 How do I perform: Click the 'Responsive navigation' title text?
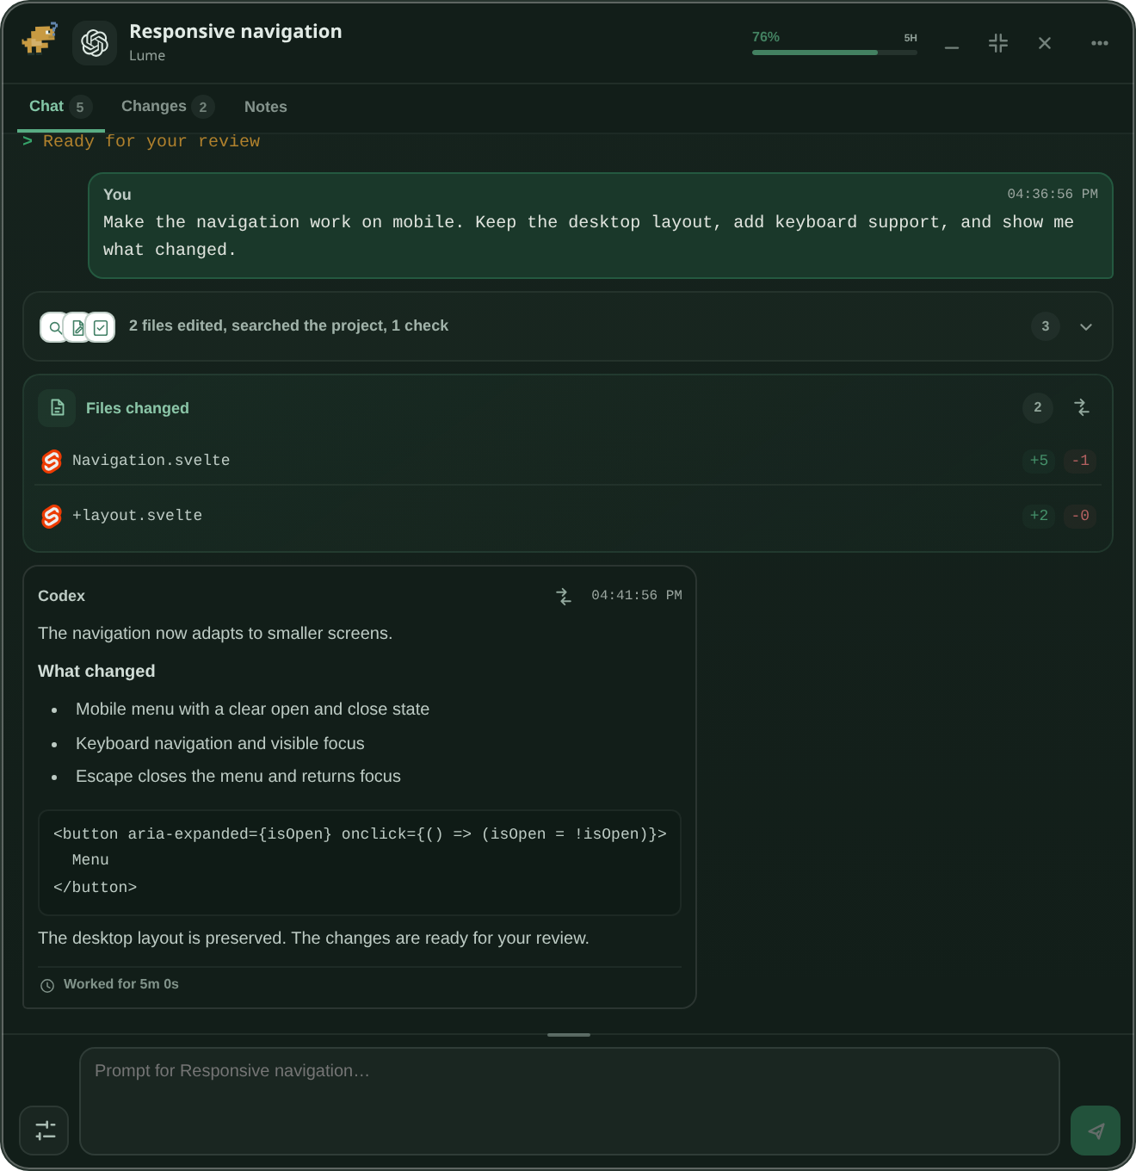coord(236,32)
